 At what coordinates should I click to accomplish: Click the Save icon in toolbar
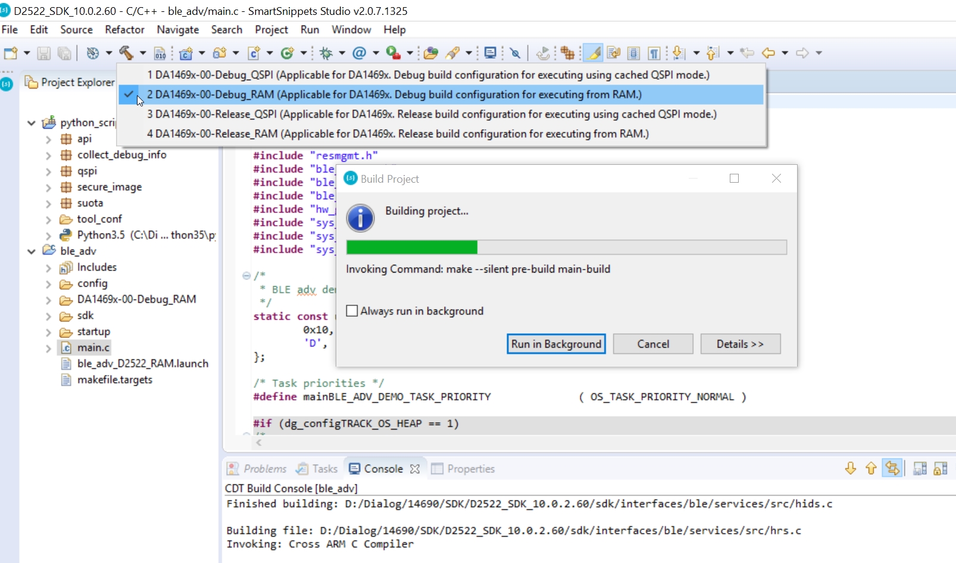[43, 53]
